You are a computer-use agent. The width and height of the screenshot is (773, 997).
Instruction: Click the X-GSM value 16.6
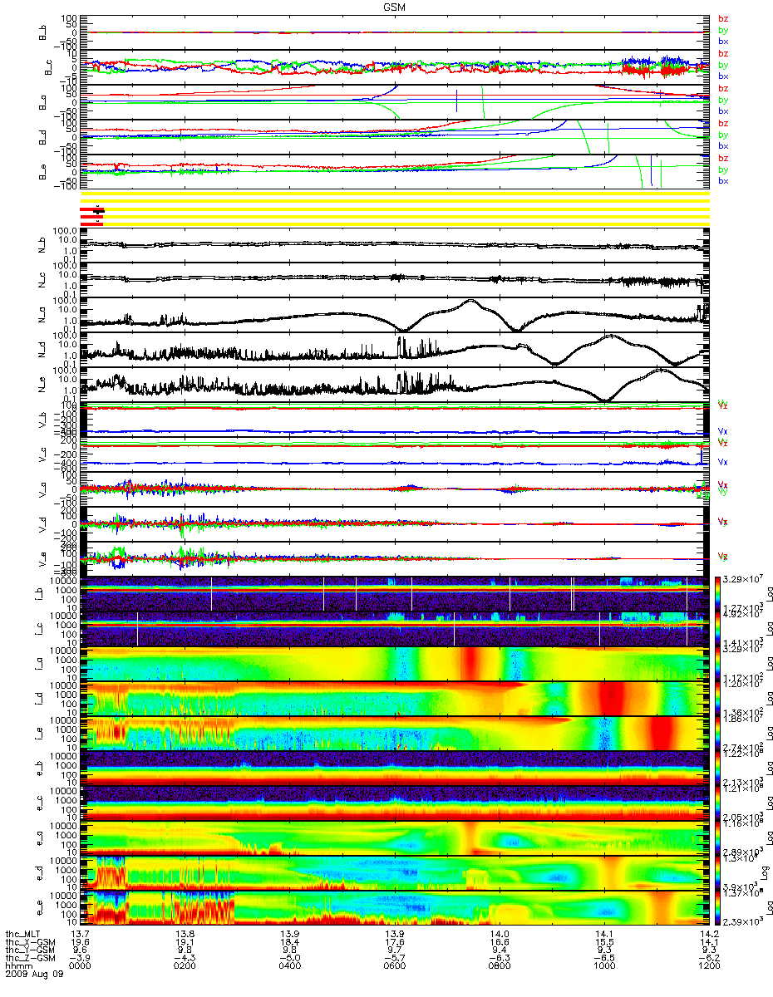coord(500,942)
